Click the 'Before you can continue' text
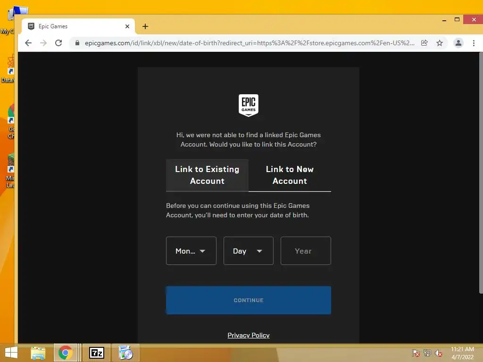The height and width of the screenshot is (362, 483). coord(238,210)
